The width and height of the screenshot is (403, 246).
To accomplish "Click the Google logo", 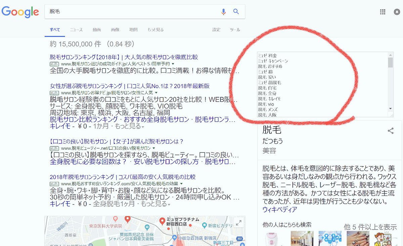I will 20,12.
